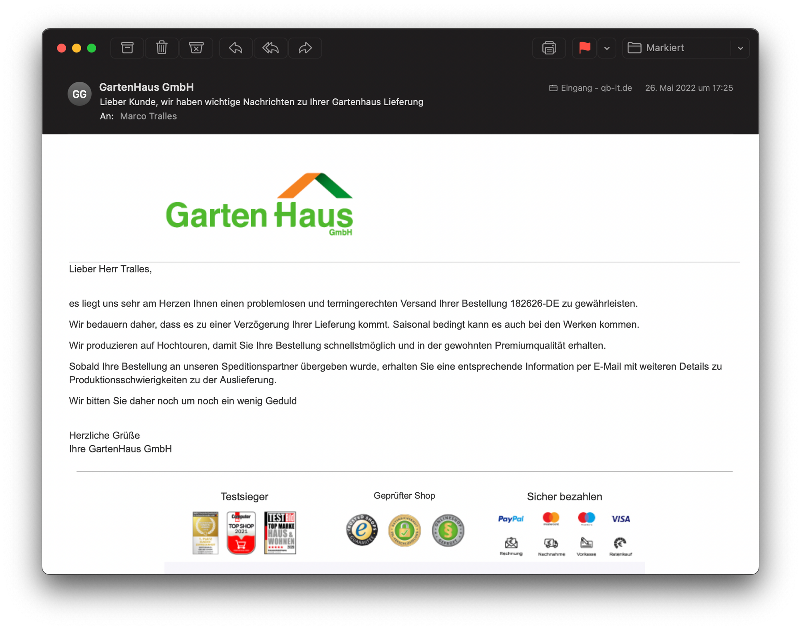This screenshot has height=630, width=801.
Task: Reply to the GartenHaus email
Action: pyautogui.click(x=235, y=48)
